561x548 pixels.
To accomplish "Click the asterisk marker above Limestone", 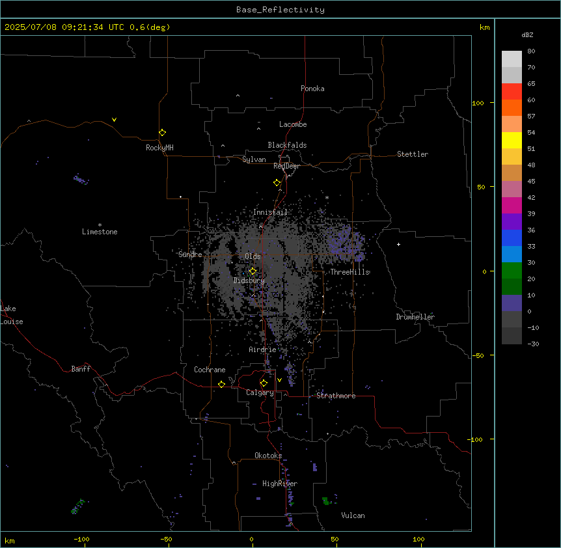I will 100,225.
